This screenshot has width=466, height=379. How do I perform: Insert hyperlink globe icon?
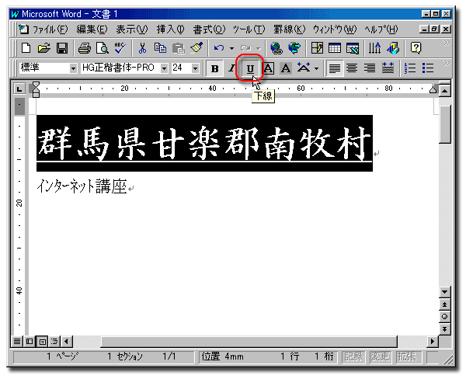click(276, 48)
